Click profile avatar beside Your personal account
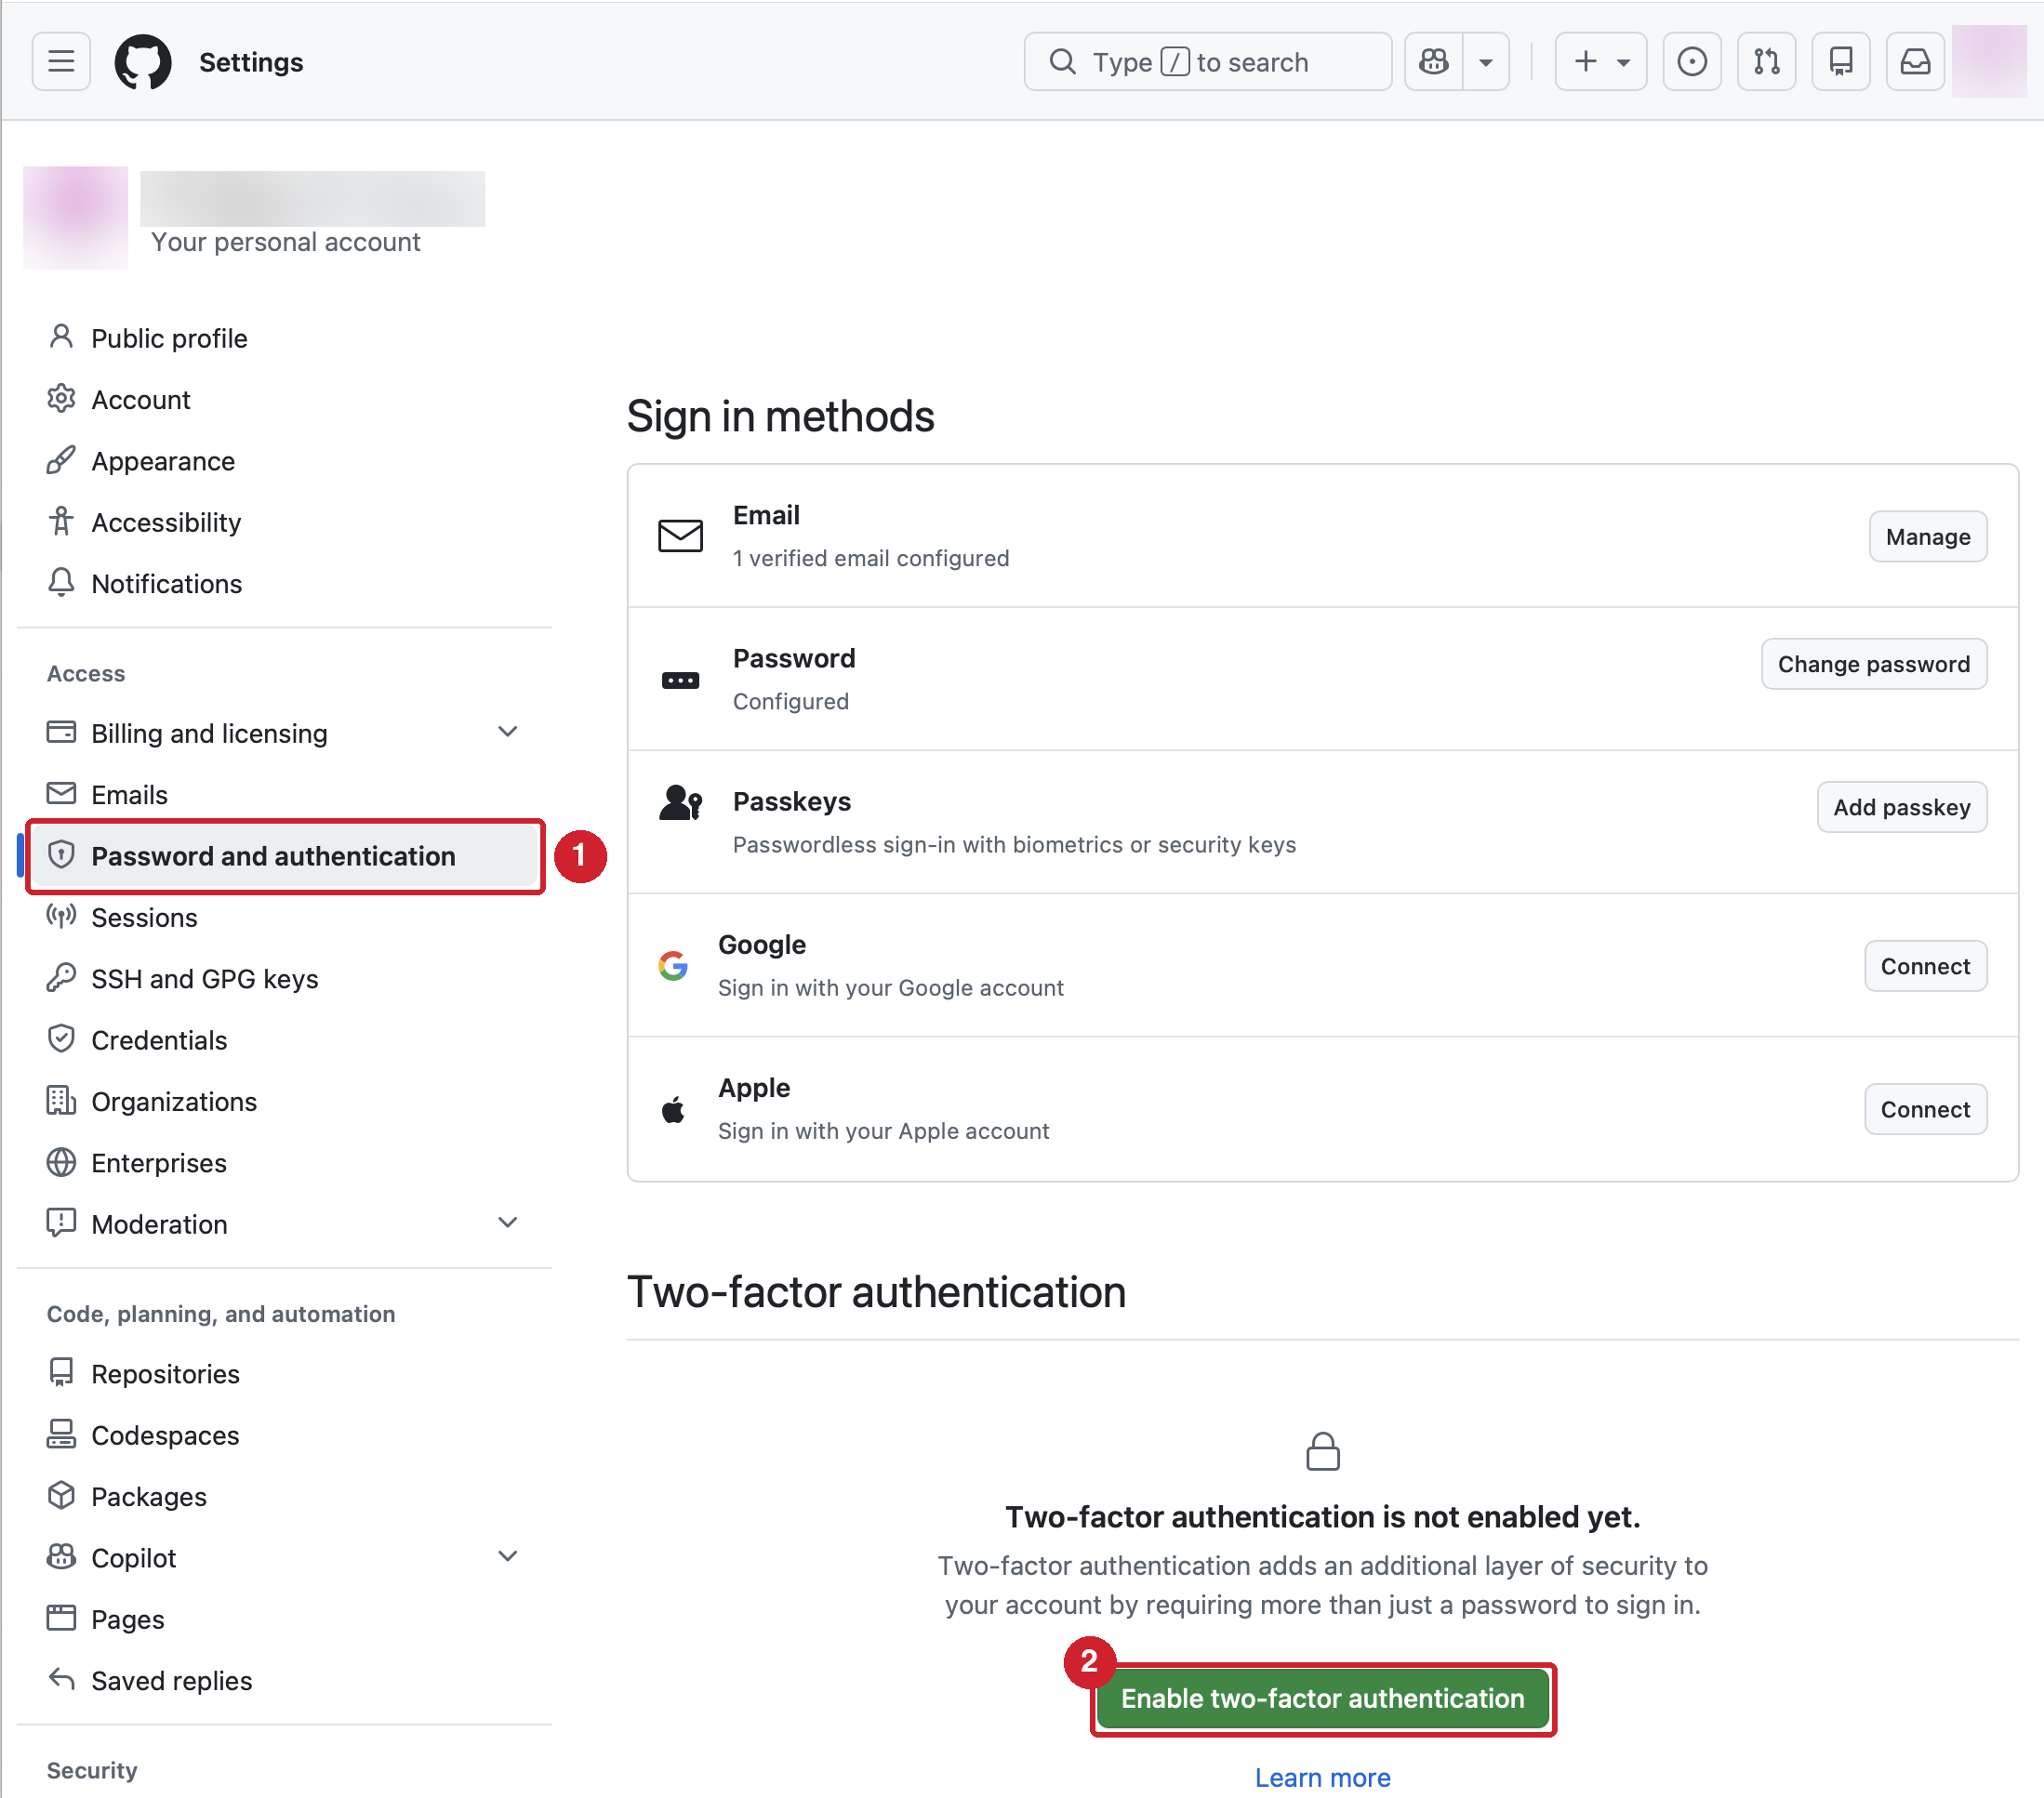Viewport: 2044px width, 1798px height. pyautogui.click(x=76, y=217)
